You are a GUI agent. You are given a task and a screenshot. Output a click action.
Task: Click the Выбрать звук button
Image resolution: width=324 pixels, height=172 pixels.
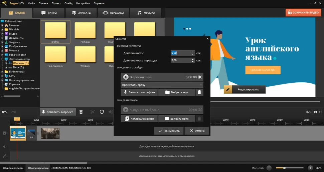pos(176,92)
